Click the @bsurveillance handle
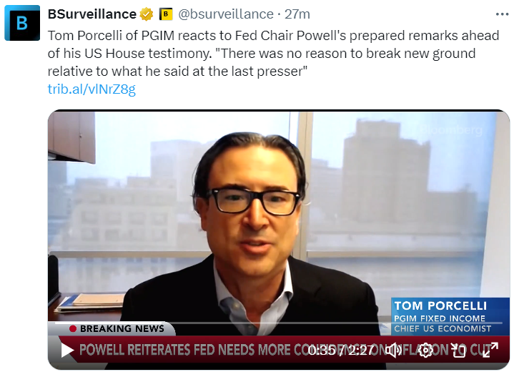The width and height of the screenshot is (514, 377). point(225,14)
